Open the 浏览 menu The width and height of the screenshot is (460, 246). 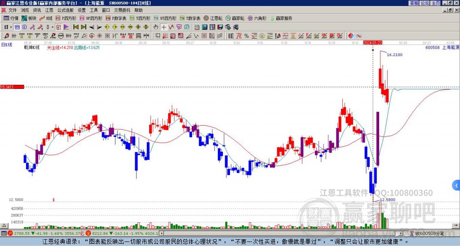pyautogui.click(x=25, y=10)
